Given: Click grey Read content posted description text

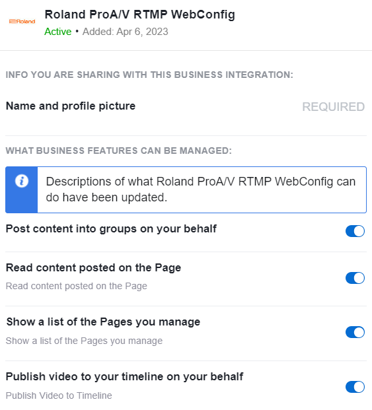Looking at the screenshot, I should tap(77, 286).
